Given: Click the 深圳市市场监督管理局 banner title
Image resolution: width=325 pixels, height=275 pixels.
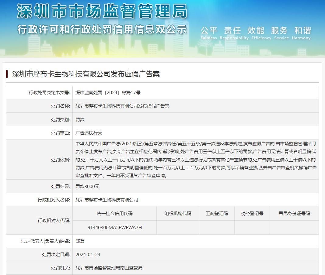Looking at the screenshot, I should coord(102,12).
